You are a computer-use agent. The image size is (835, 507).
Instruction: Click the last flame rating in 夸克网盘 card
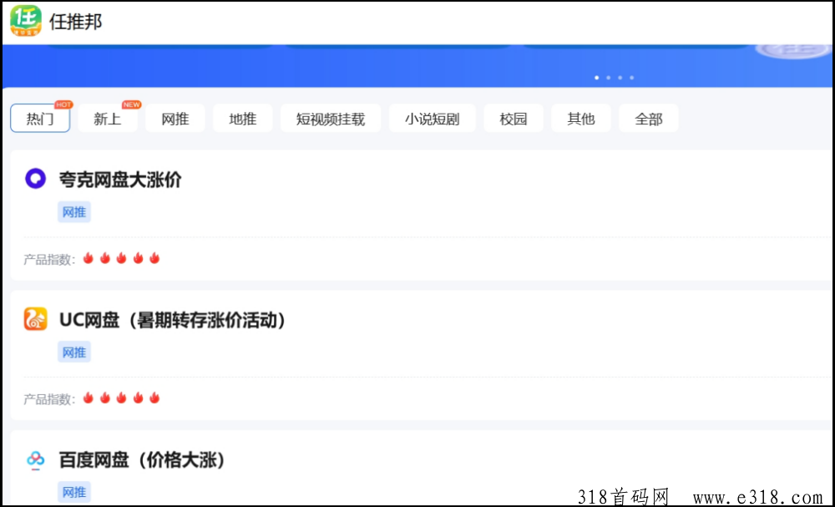(x=154, y=258)
